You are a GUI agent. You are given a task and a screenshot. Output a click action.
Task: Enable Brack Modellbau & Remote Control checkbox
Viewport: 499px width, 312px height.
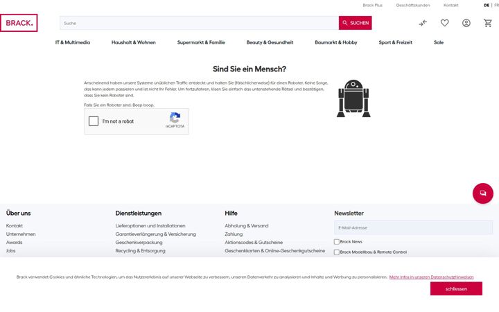pos(336,252)
